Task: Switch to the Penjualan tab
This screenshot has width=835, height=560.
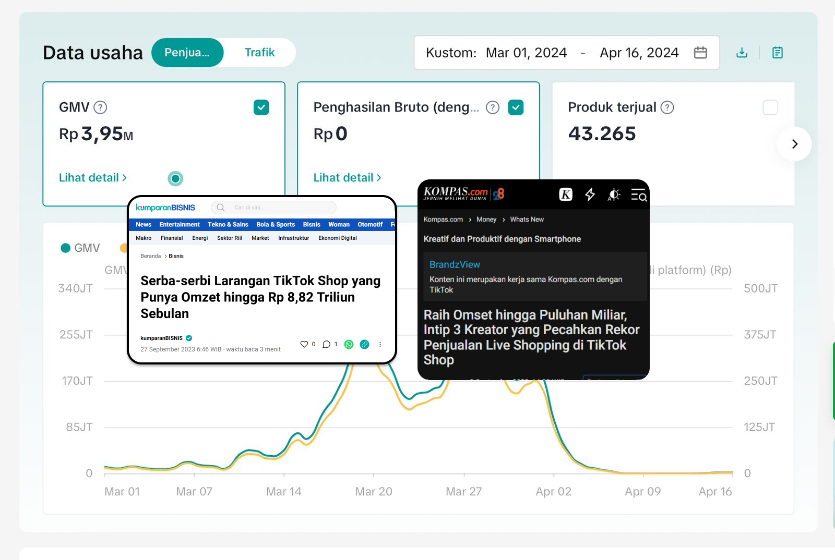Action: point(187,53)
